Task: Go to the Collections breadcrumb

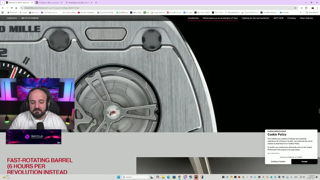Action: tap(12, 18)
